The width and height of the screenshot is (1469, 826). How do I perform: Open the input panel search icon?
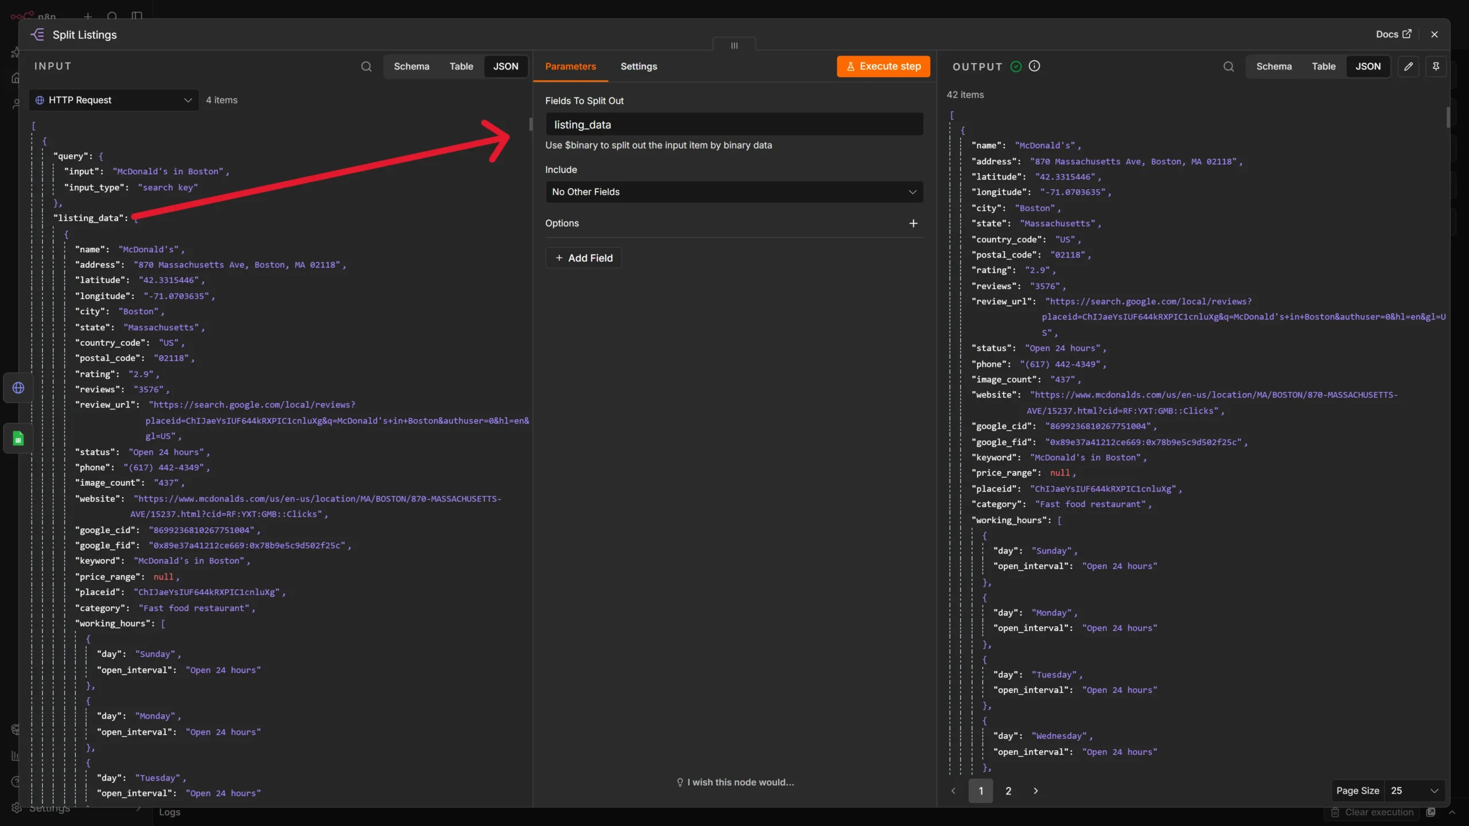pos(366,67)
